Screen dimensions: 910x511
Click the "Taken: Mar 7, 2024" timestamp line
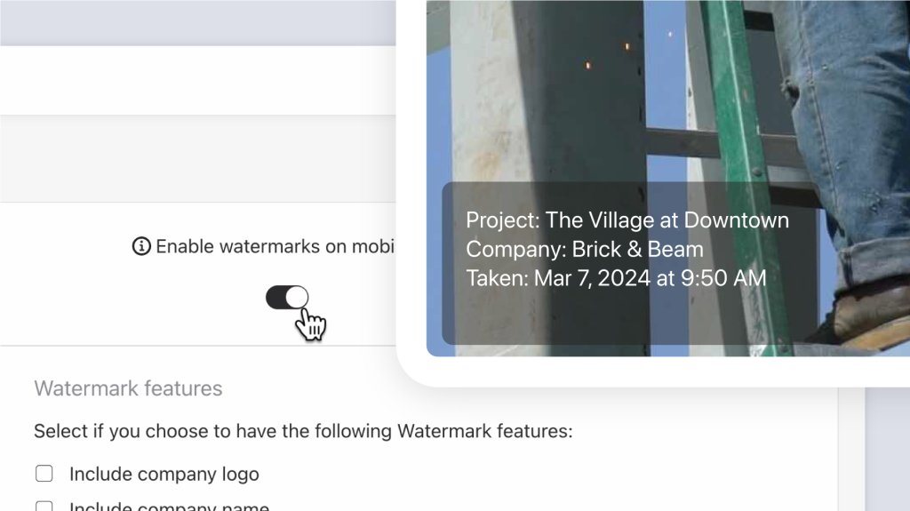point(616,278)
